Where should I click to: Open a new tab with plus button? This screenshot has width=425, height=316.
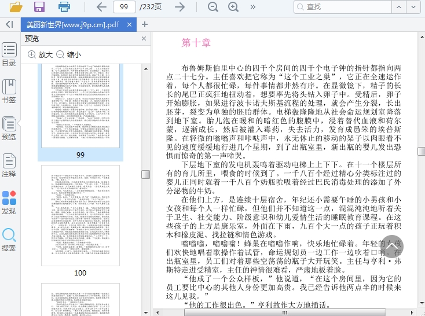pos(145,24)
